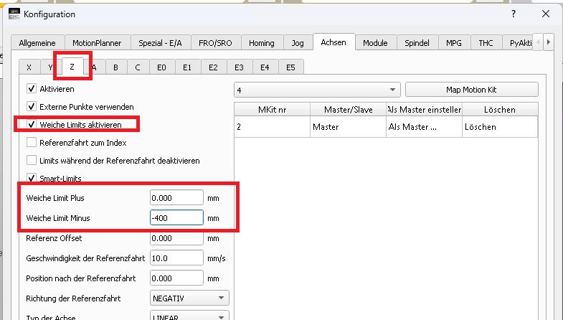Toggle the Aktivieren checkbox
This screenshot has height=320, width=563.
(x=32, y=88)
